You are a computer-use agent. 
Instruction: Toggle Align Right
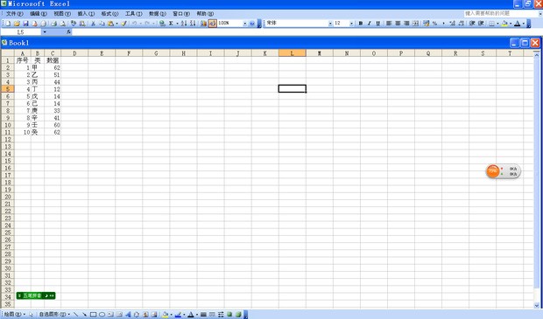point(406,23)
